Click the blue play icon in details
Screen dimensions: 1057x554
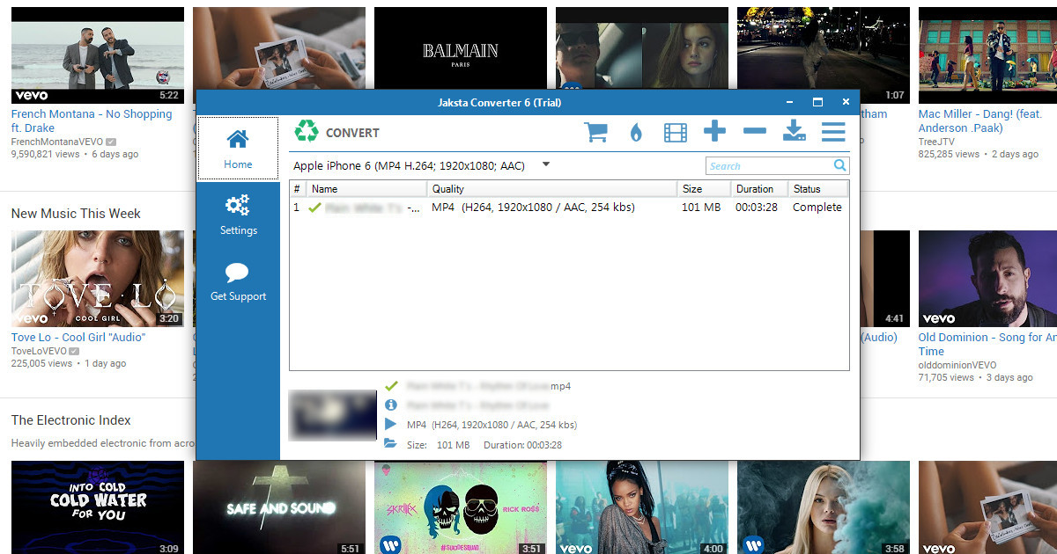click(x=390, y=425)
